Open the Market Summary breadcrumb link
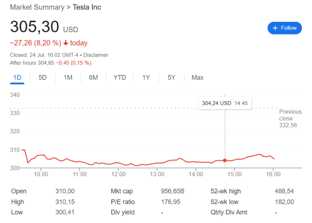312x223 pixels. (x=37, y=7)
